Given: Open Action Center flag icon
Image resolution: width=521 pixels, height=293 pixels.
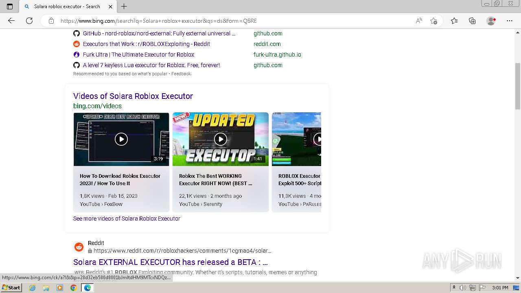Looking at the screenshot, I should (x=482, y=288).
